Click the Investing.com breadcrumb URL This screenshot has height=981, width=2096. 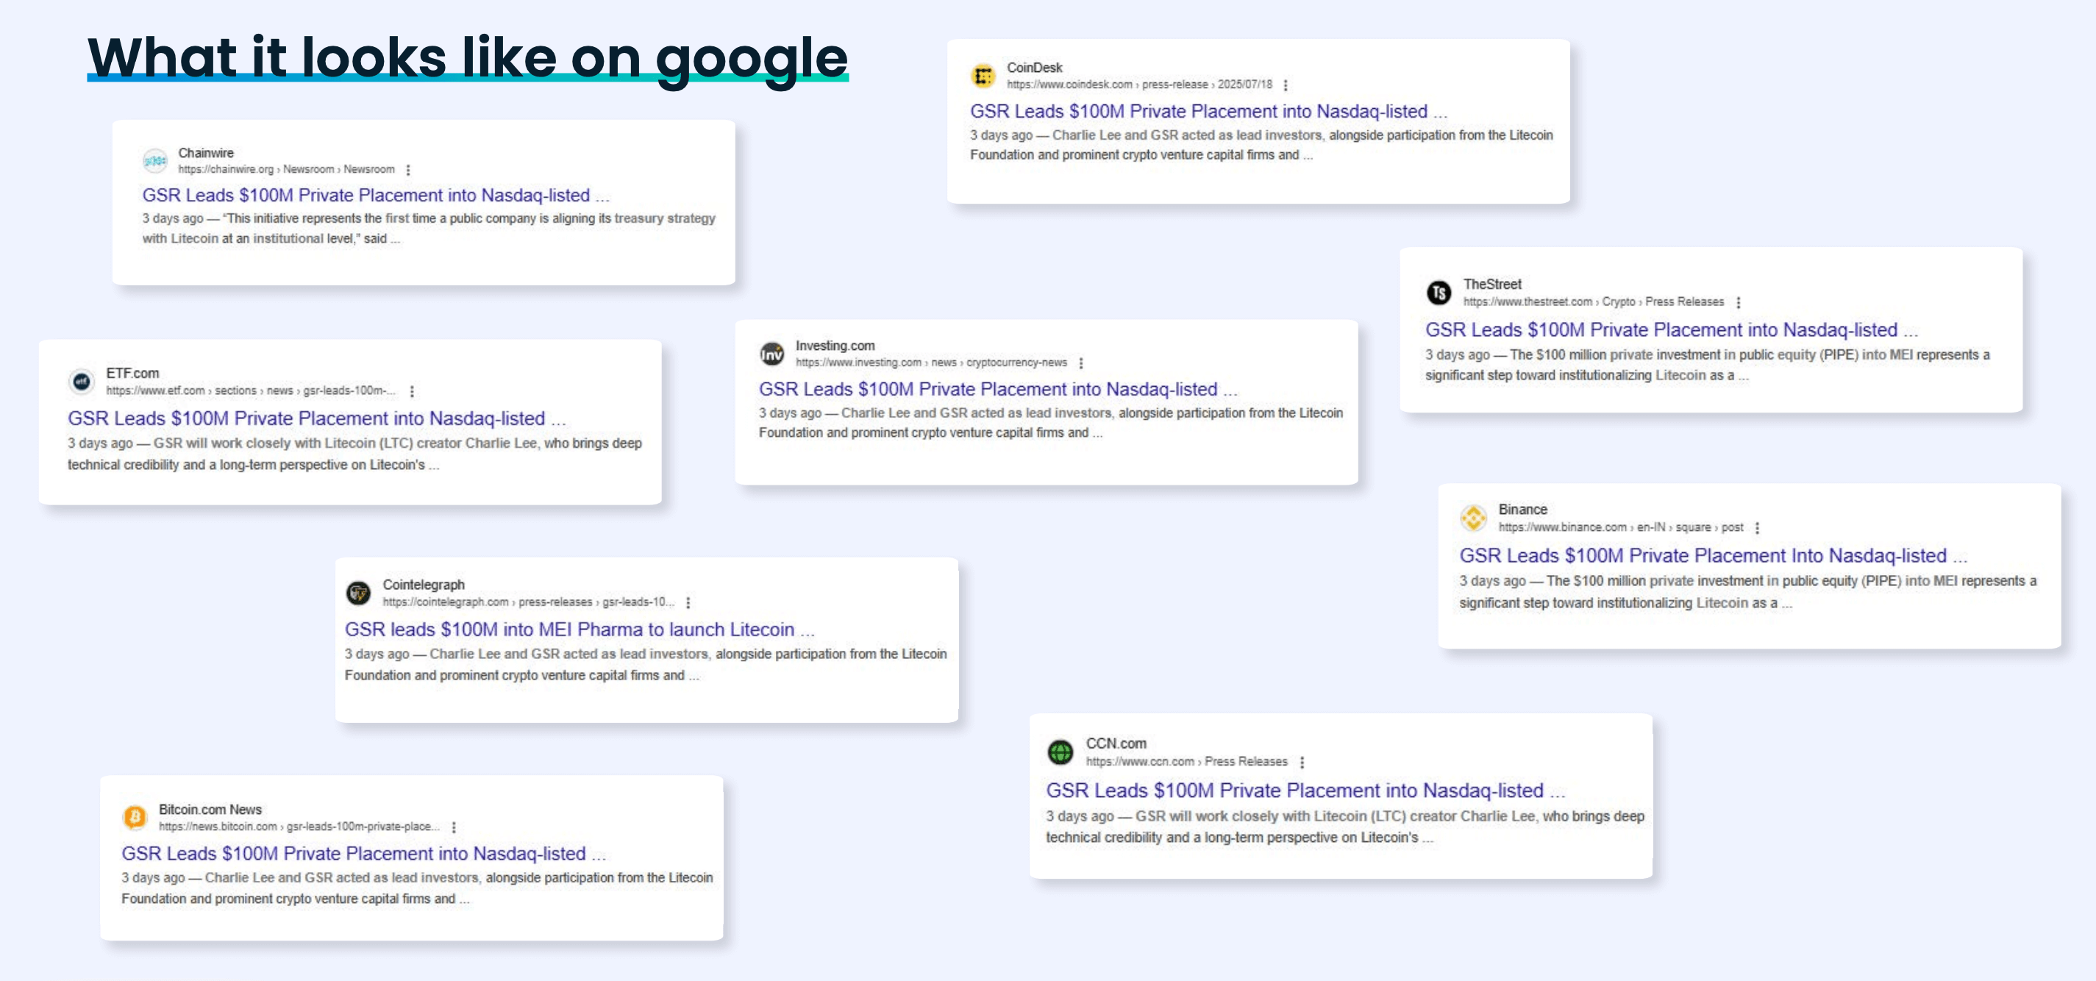931,363
